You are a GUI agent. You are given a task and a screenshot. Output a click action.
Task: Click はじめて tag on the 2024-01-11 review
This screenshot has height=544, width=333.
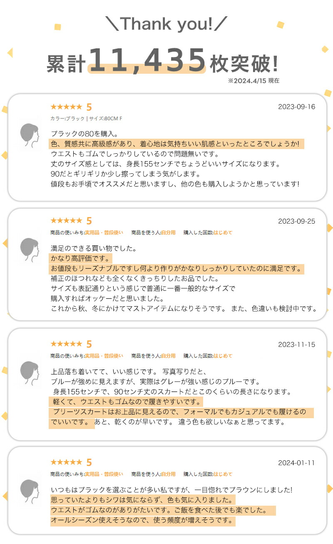click(x=223, y=474)
